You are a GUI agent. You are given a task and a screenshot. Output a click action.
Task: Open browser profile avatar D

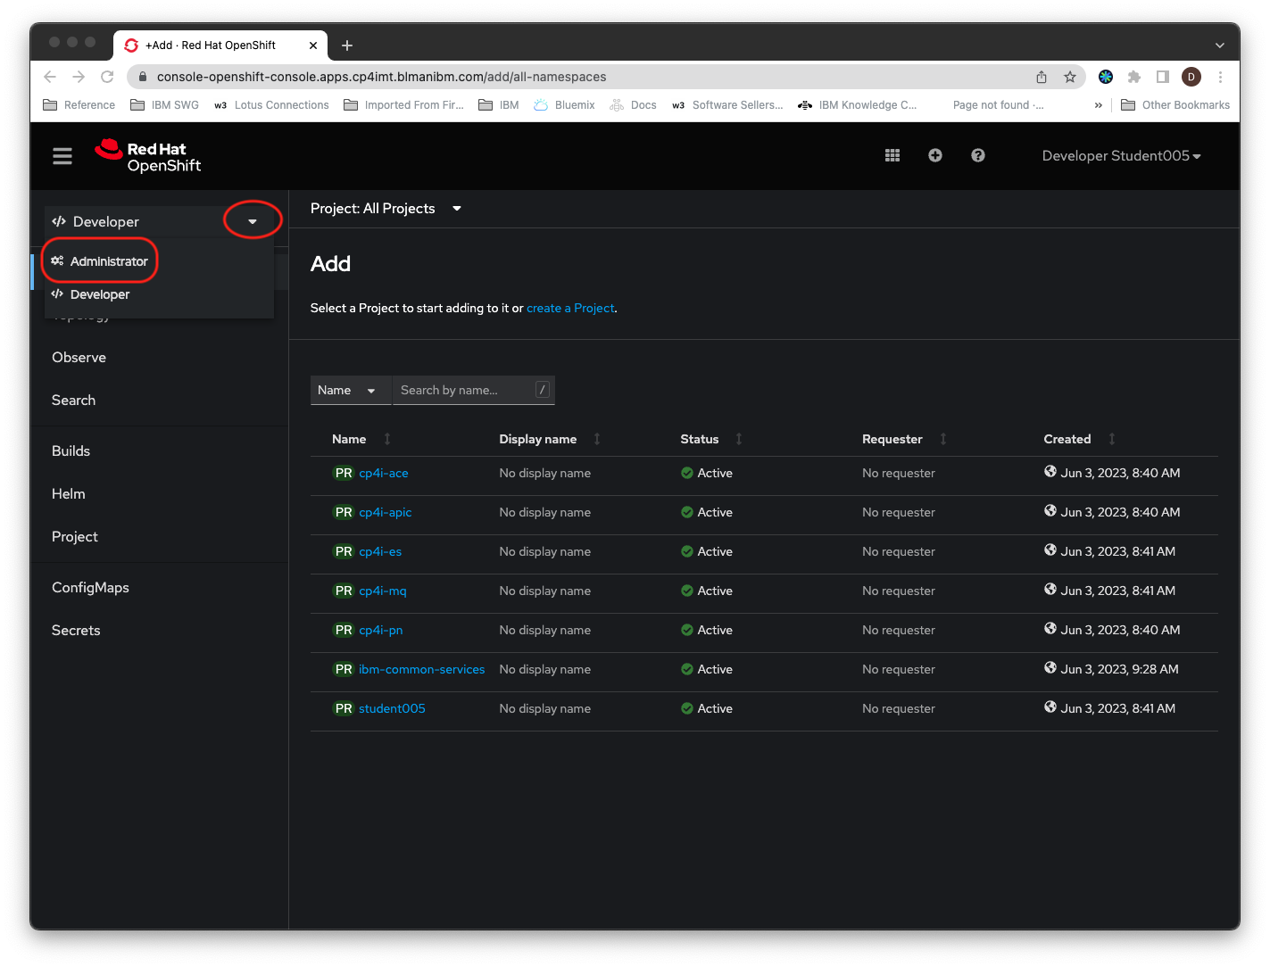click(x=1191, y=77)
